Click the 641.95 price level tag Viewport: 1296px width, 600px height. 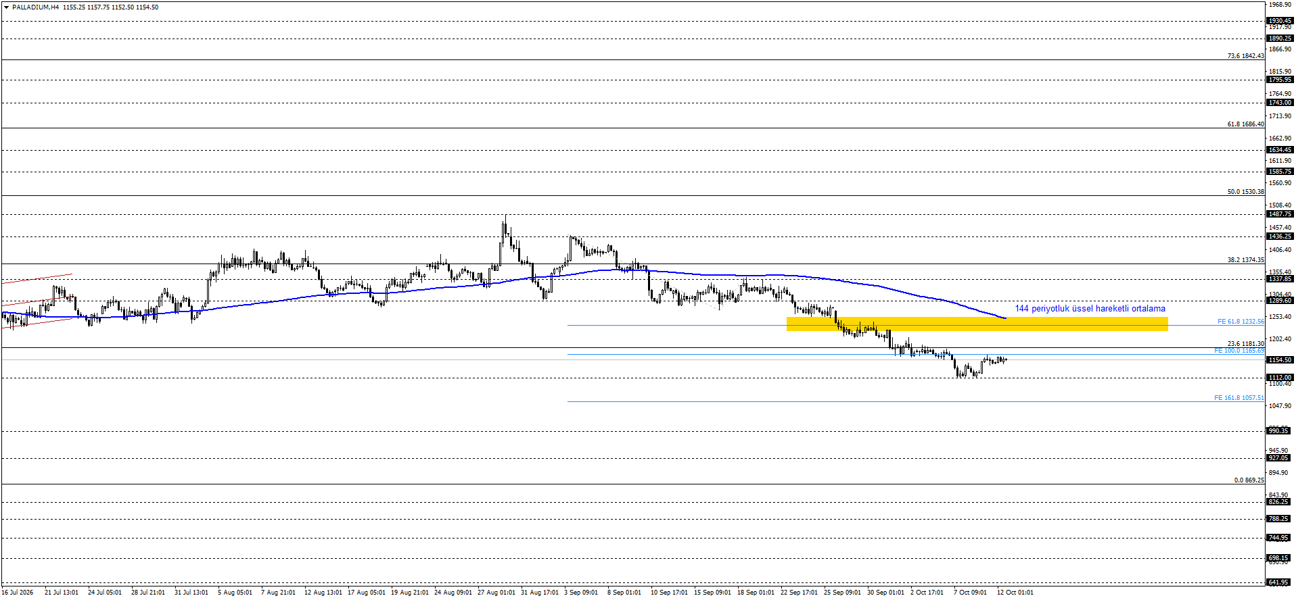pyautogui.click(x=1280, y=582)
